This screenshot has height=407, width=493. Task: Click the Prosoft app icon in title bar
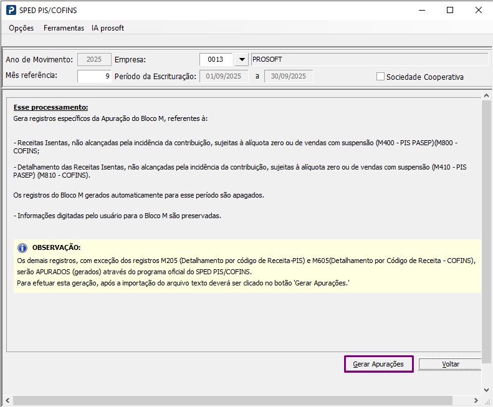click(x=11, y=10)
